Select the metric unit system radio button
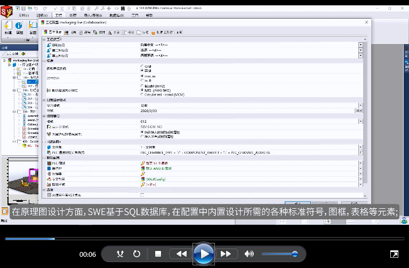The image size is (409, 268). pos(142,66)
